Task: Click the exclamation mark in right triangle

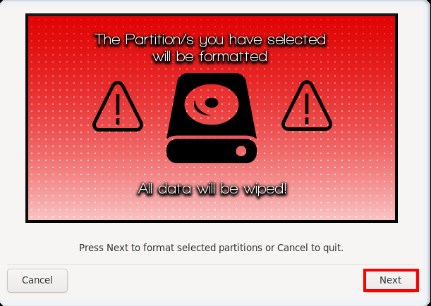Action: coord(307,109)
